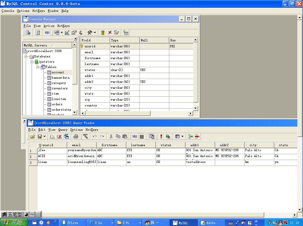The height and width of the screenshot is (226, 303).
Task: Select the inventory table in tree
Action: coord(60,88)
